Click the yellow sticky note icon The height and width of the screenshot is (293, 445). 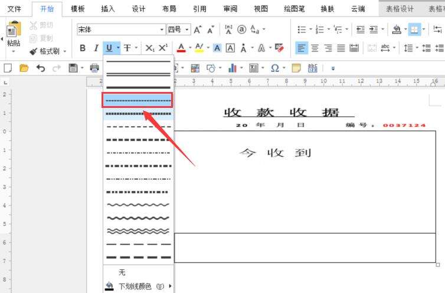coord(296,68)
